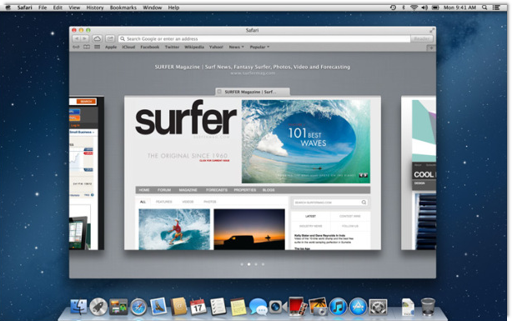
Task: Add a new tab with plus button
Action: click(431, 48)
